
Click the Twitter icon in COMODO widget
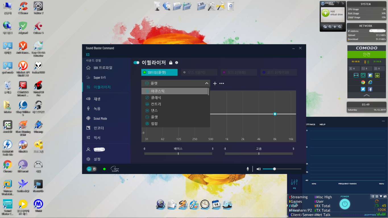[x=363, y=89]
